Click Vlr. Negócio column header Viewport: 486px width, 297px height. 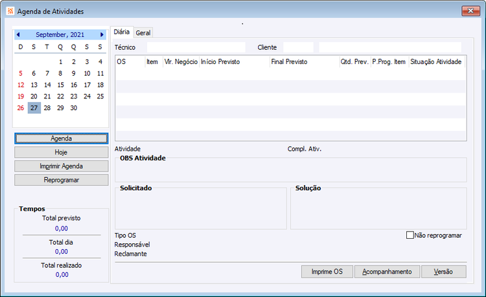(x=181, y=61)
